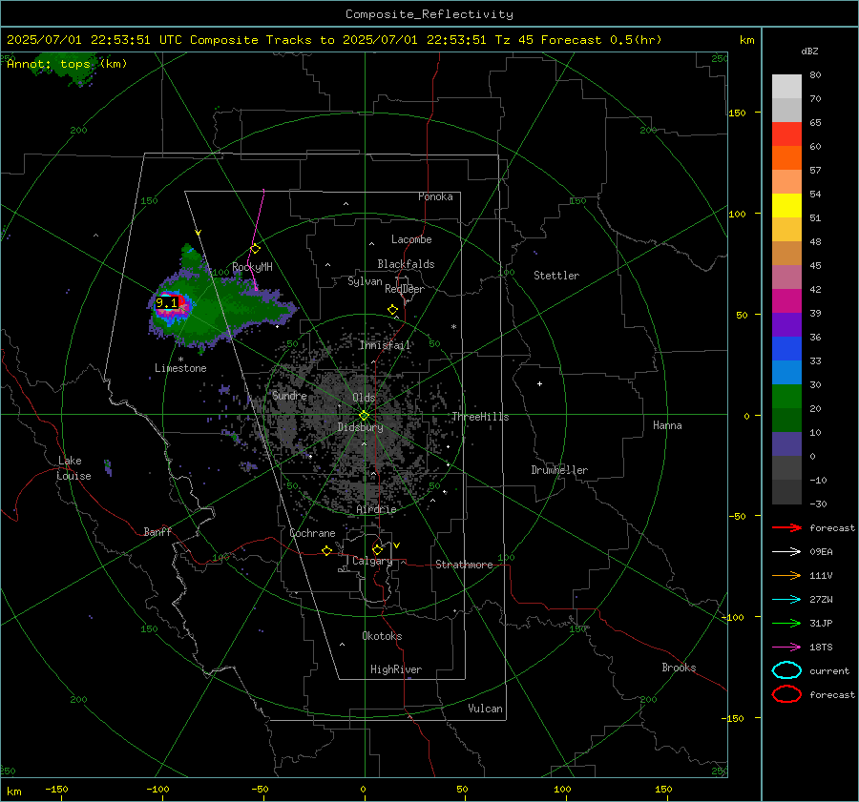Click the RockyMH label
The height and width of the screenshot is (802, 859).
coord(252,267)
